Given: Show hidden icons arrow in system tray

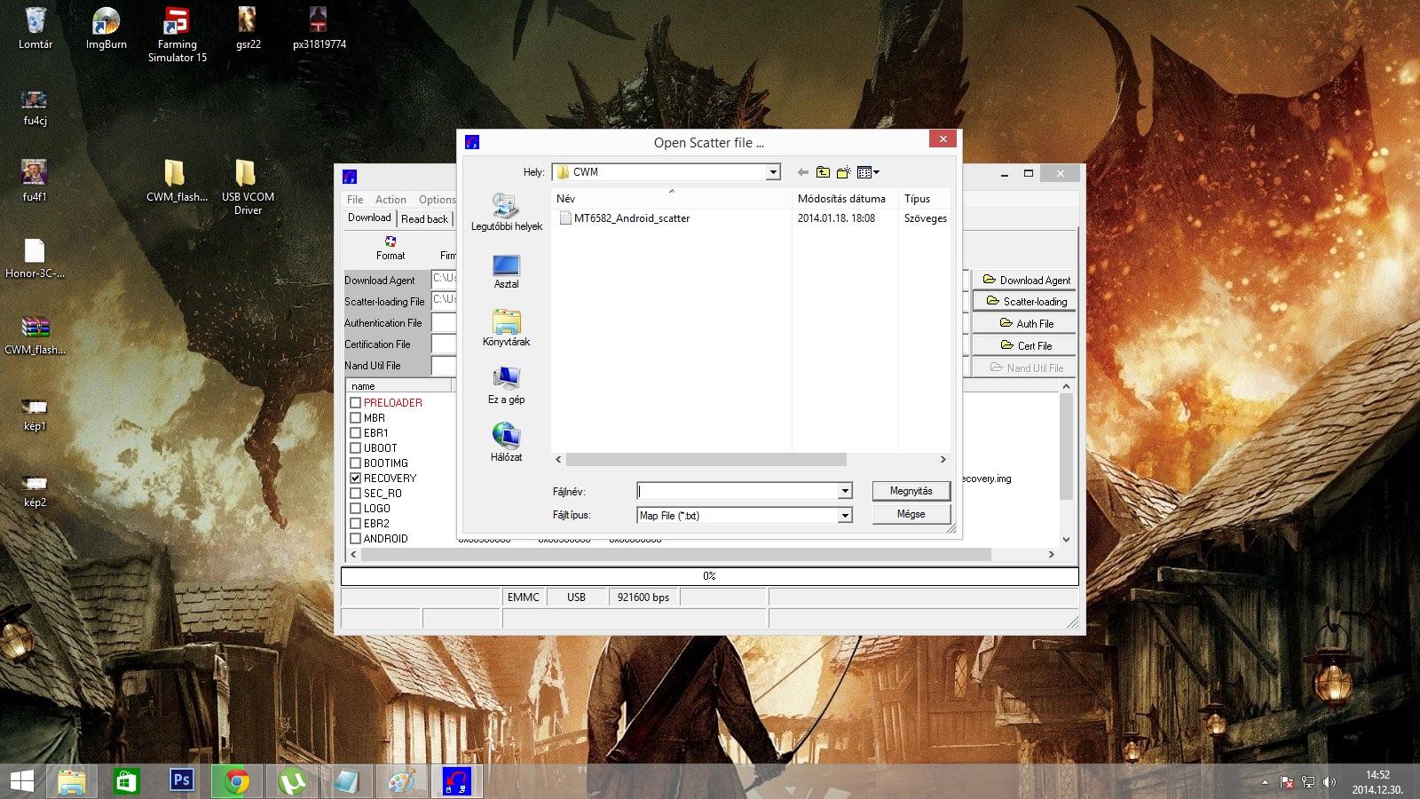Looking at the screenshot, I should 1265,782.
